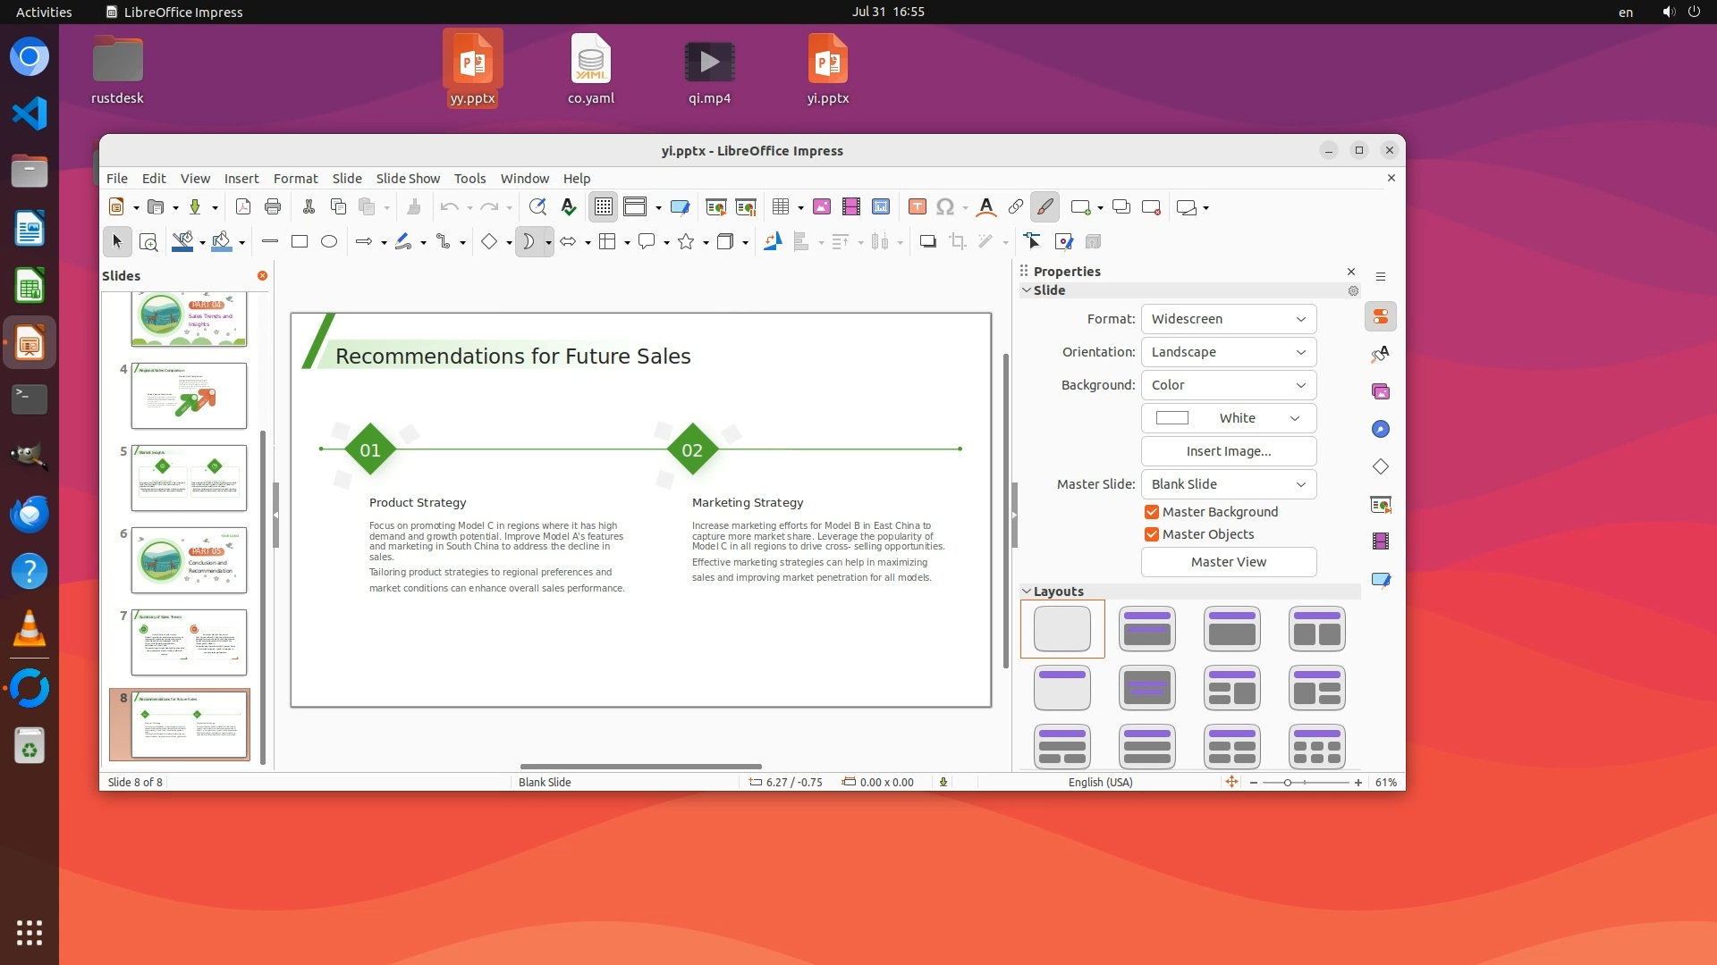Select the Ellipse drawing tool

click(329, 241)
